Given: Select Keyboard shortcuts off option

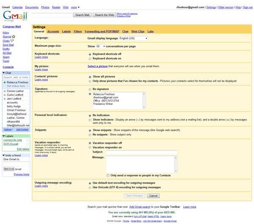Looking at the screenshot, I should [x=90, y=54].
